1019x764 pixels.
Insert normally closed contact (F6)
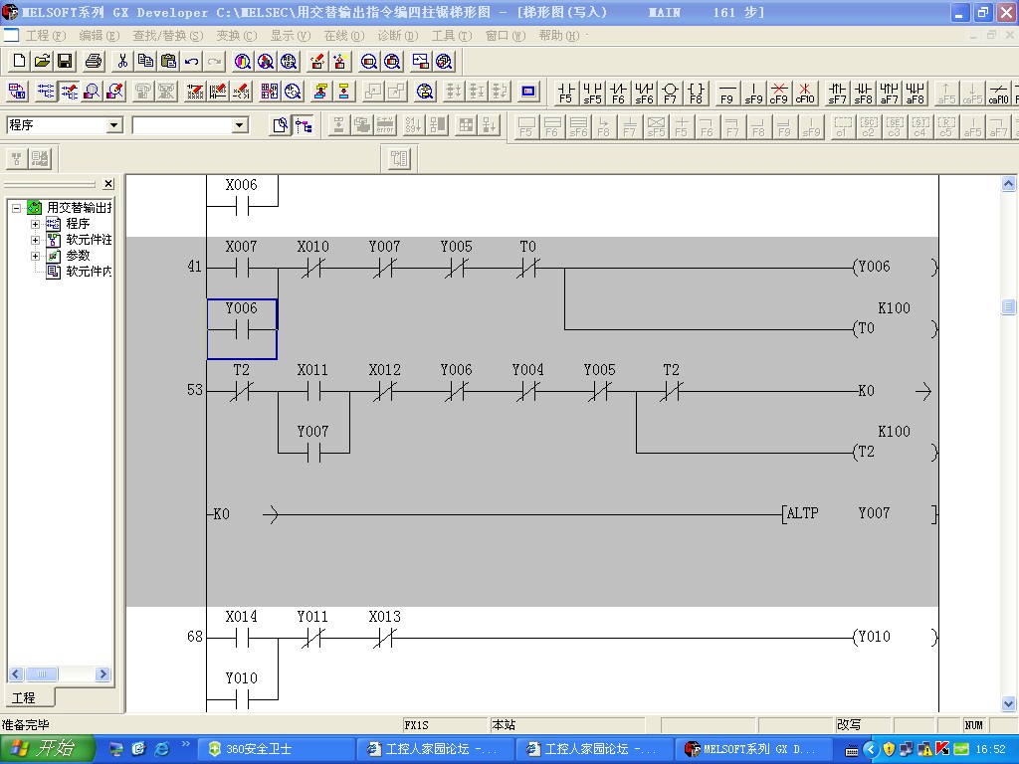(618, 93)
